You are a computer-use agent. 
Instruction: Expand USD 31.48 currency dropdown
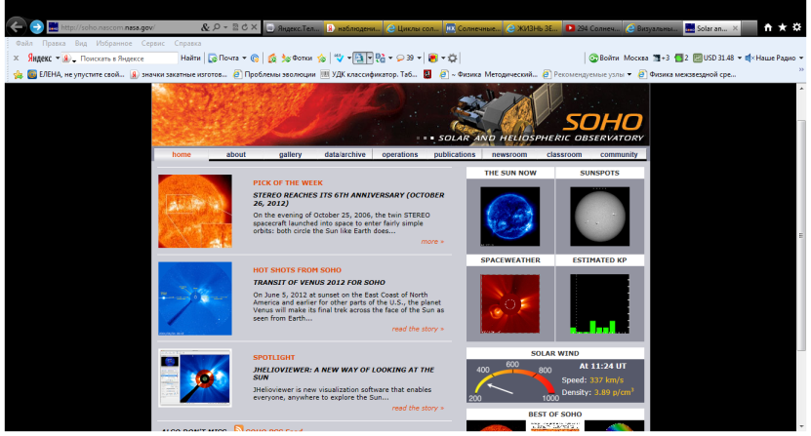pyautogui.click(x=739, y=58)
